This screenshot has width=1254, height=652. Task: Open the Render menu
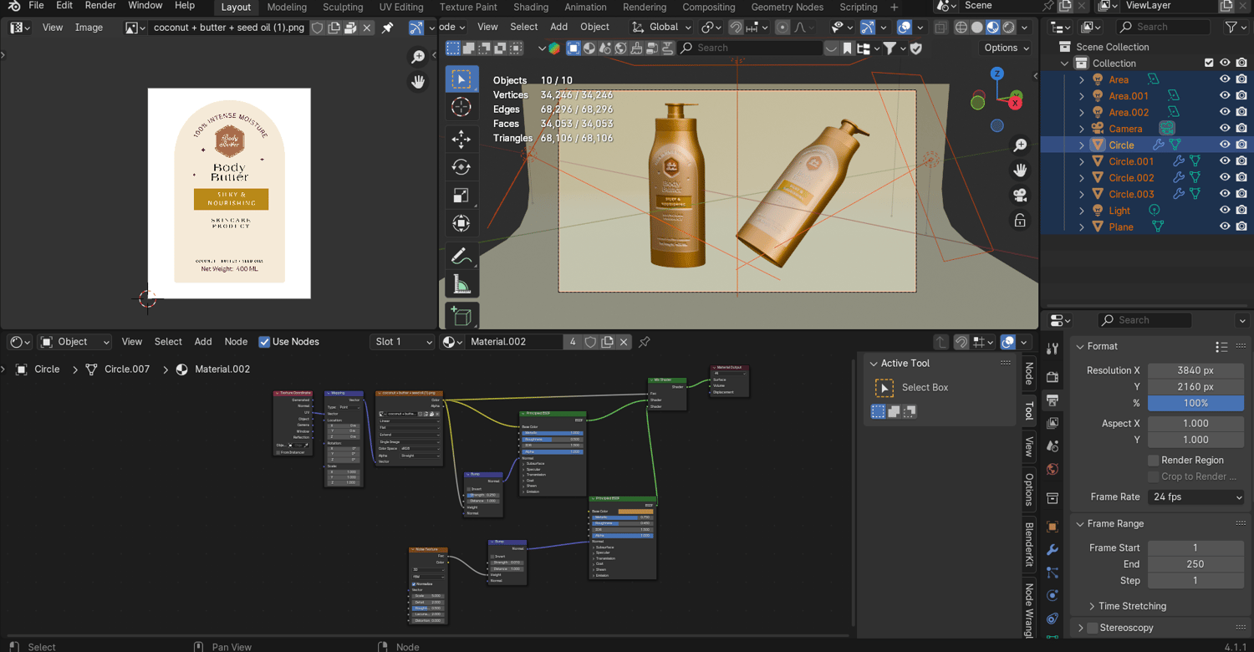[x=100, y=6]
